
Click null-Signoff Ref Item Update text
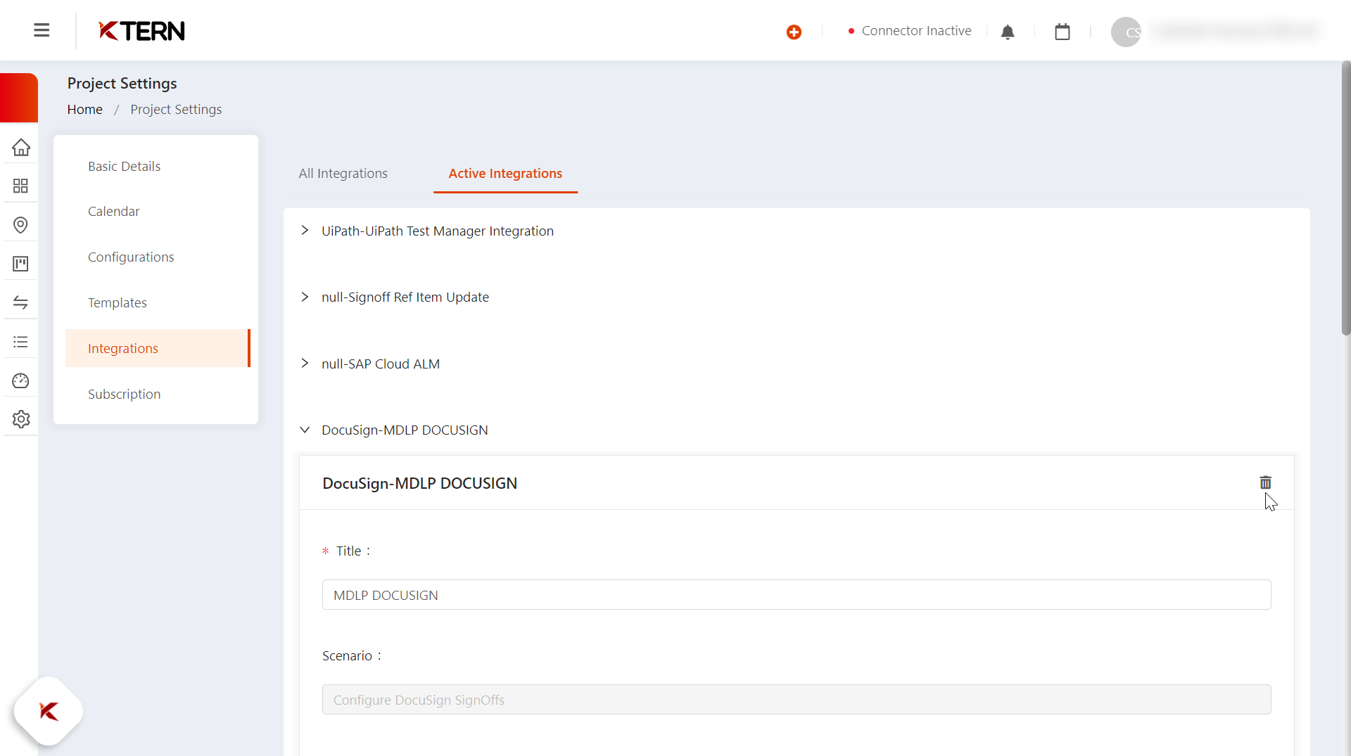coord(405,297)
